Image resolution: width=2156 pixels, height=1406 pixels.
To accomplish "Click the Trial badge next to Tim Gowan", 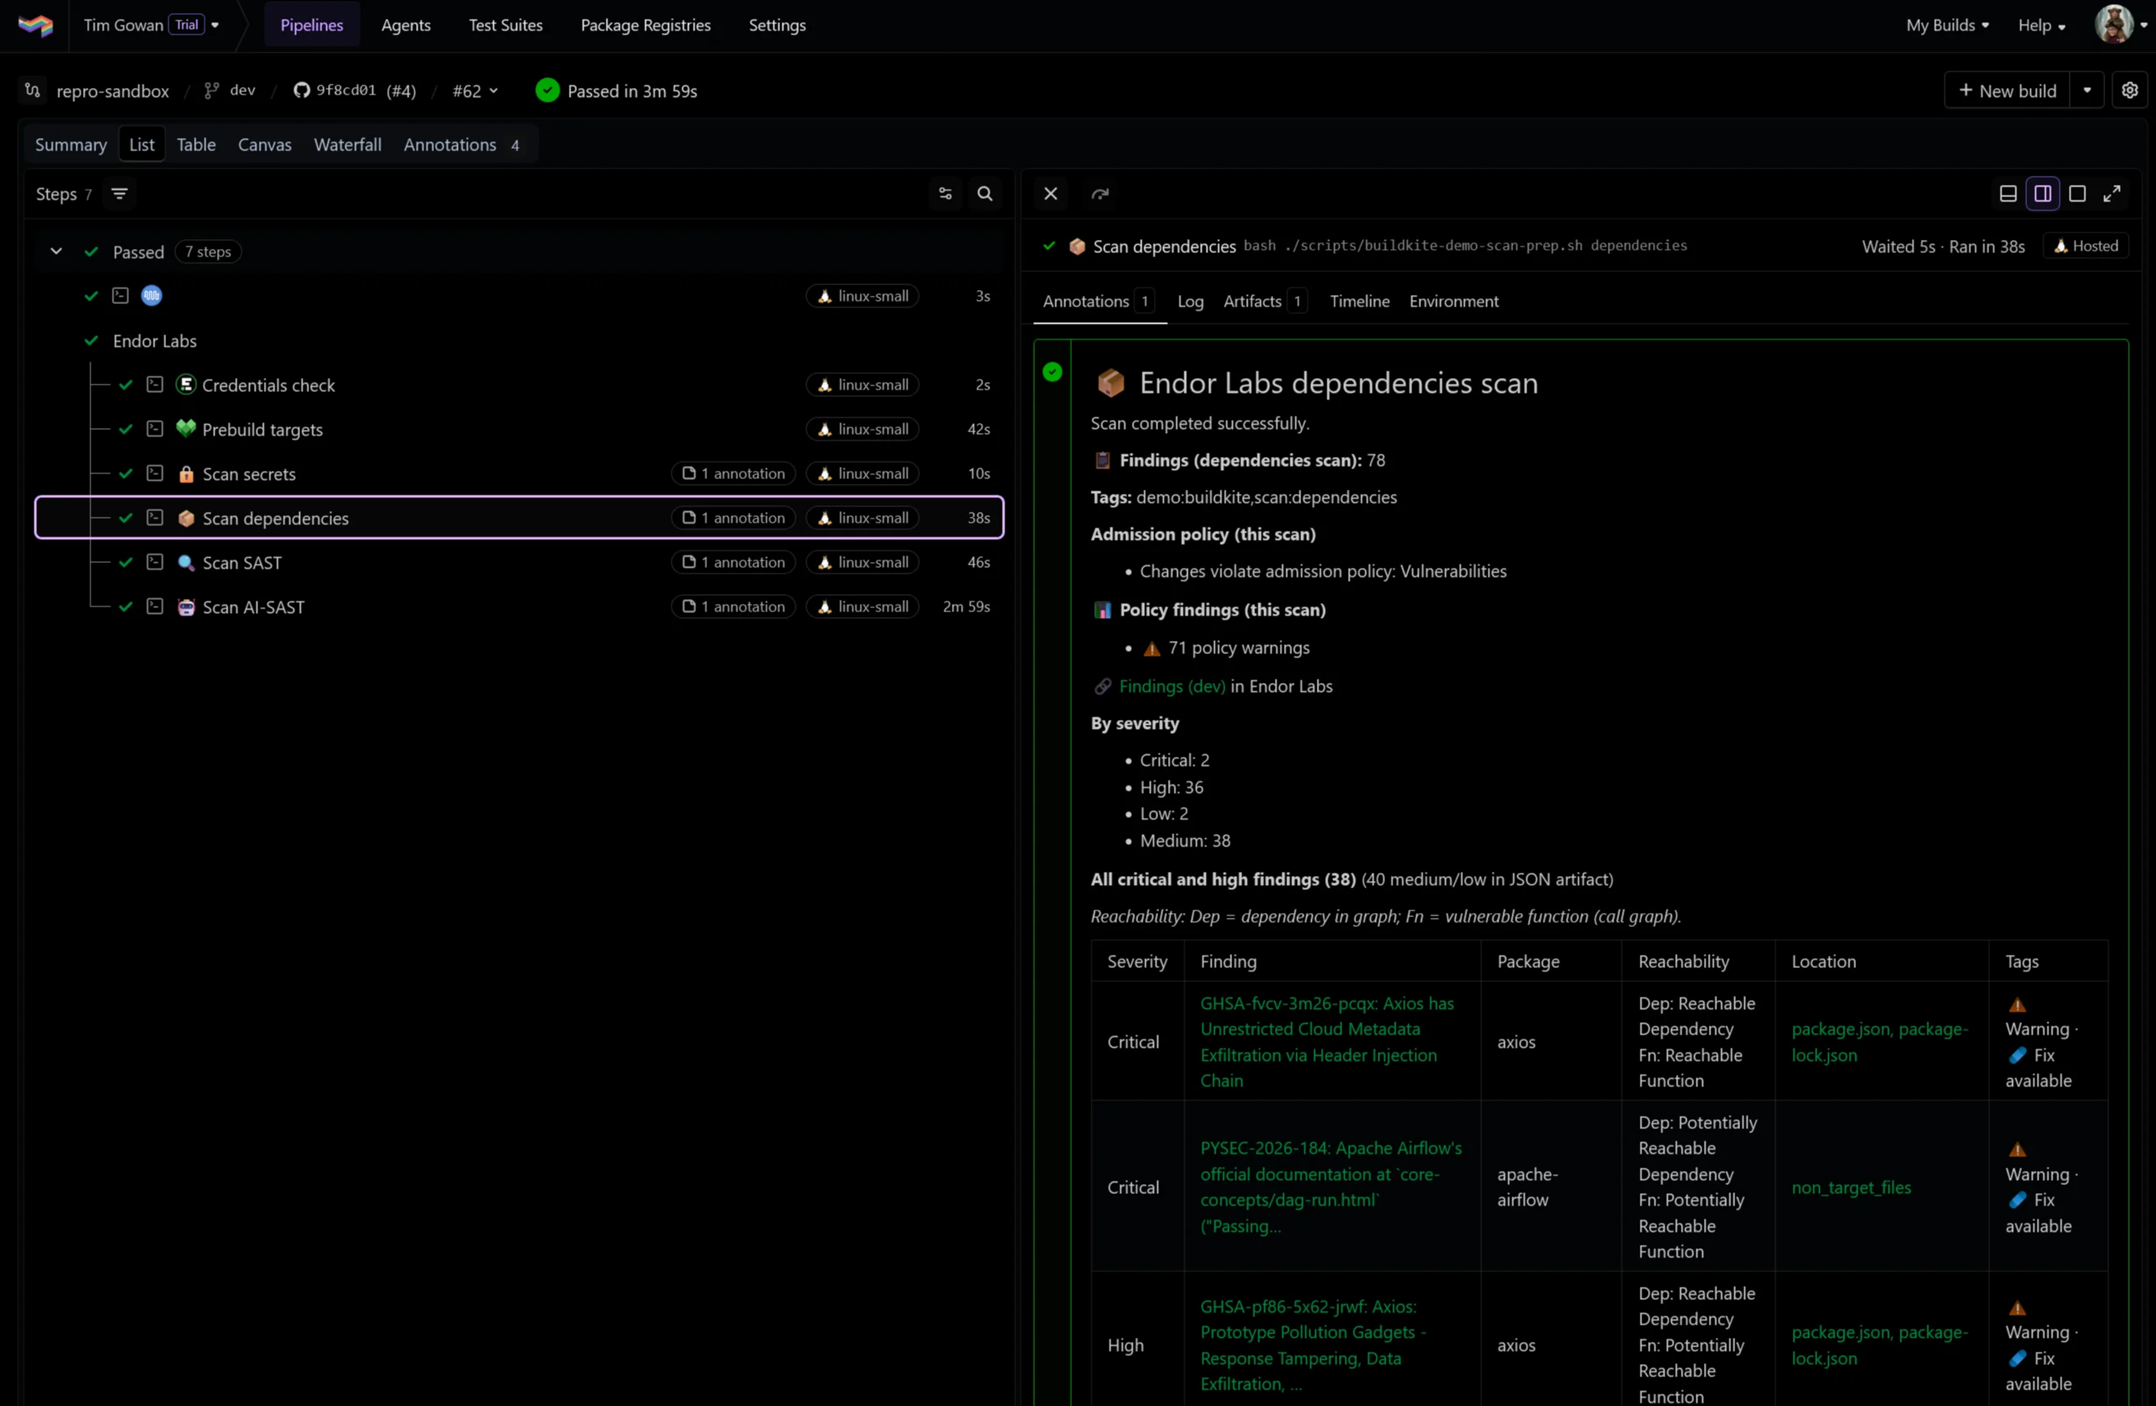I will pos(187,25).
